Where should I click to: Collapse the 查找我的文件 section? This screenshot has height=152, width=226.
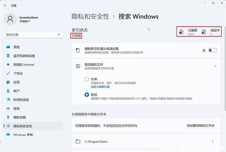215,66
